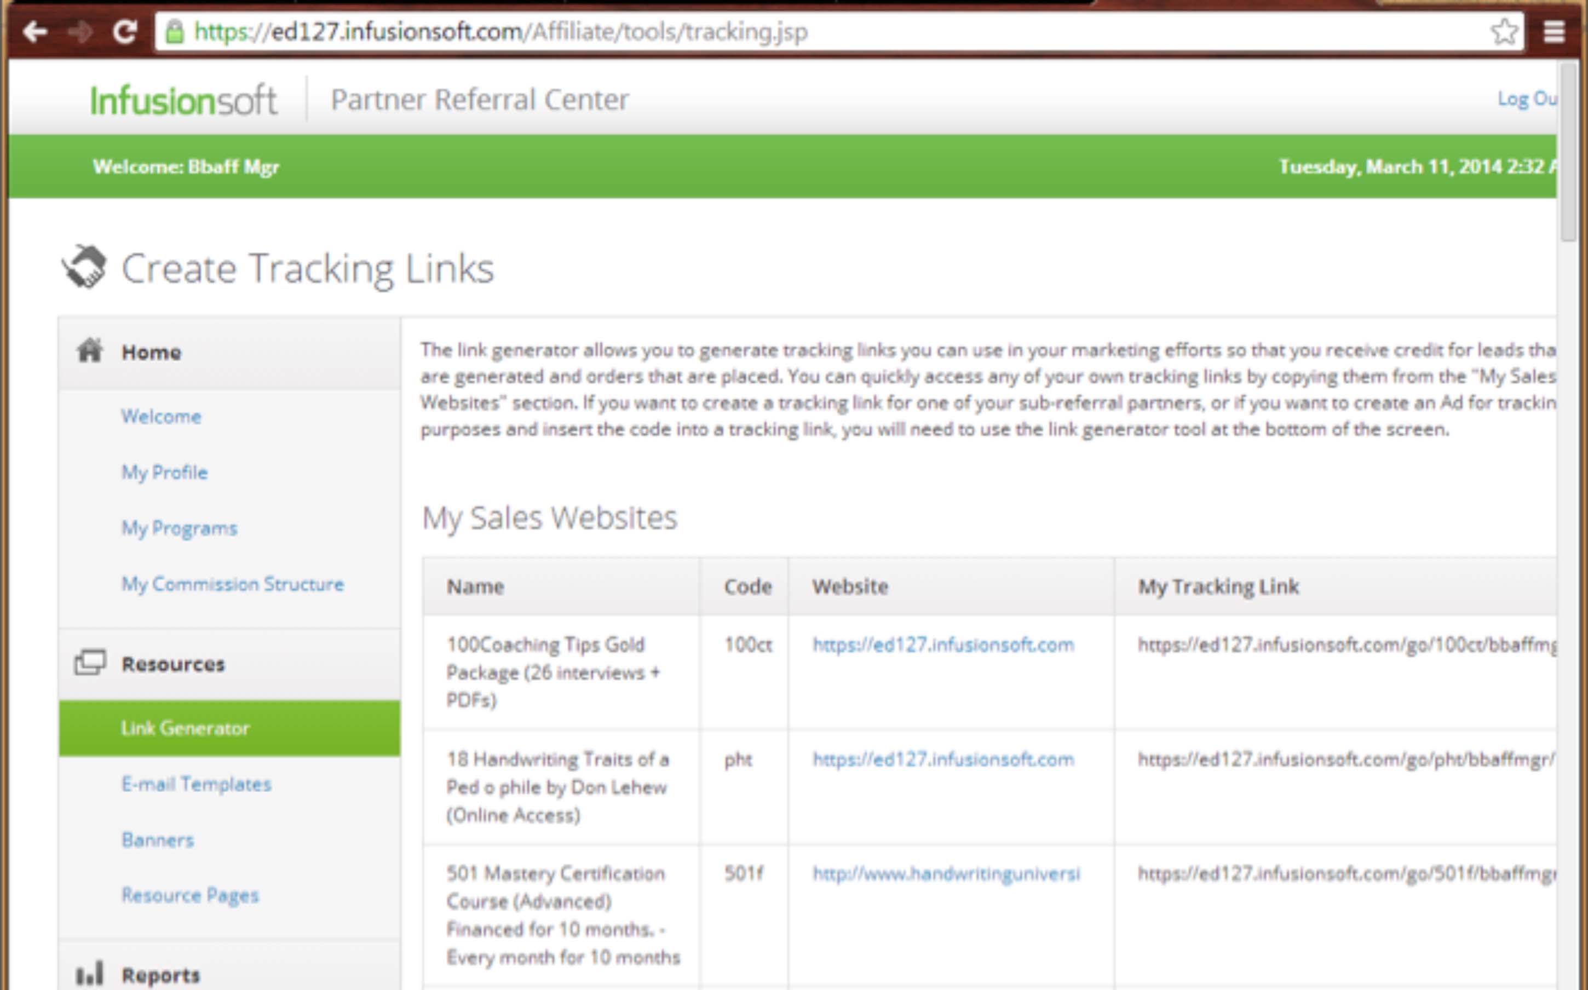This screenshot has height=990, width=1588.
Task: Go back with the browser back arrow
Action: pos(34,31)
